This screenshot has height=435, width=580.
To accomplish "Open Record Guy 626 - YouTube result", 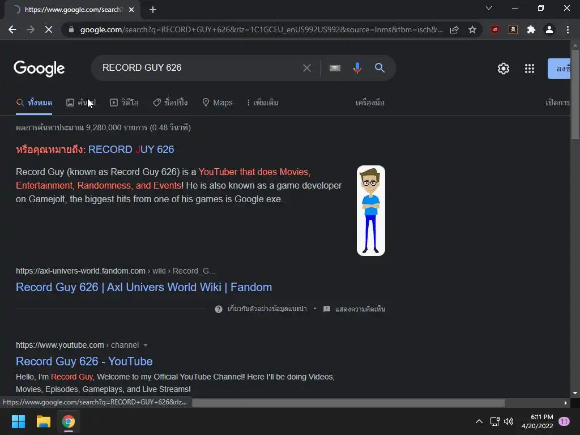I will tap(84, 361).
